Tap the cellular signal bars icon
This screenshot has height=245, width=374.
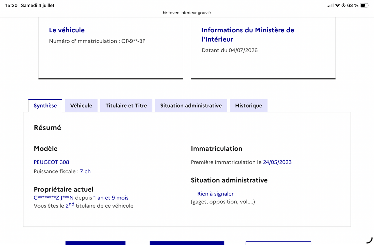coord(331,6)
